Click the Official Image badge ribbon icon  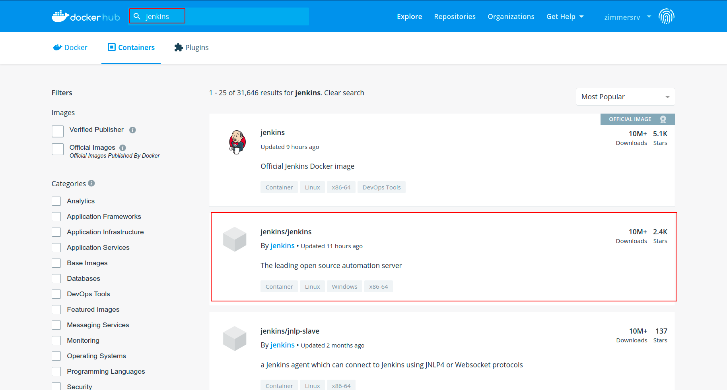(663, 119)
